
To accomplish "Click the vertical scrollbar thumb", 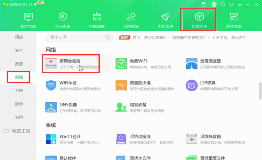I will click(x=260, y=91).
